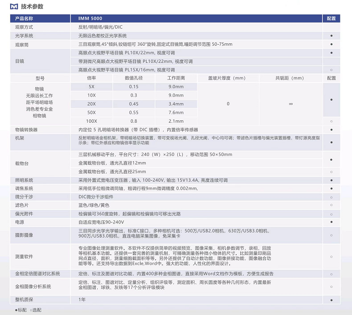The width and height of the screenshot is (352, 315).
Task: Click the 滤色片 row label
Action: pyautogui.click(x=22, y=205)
